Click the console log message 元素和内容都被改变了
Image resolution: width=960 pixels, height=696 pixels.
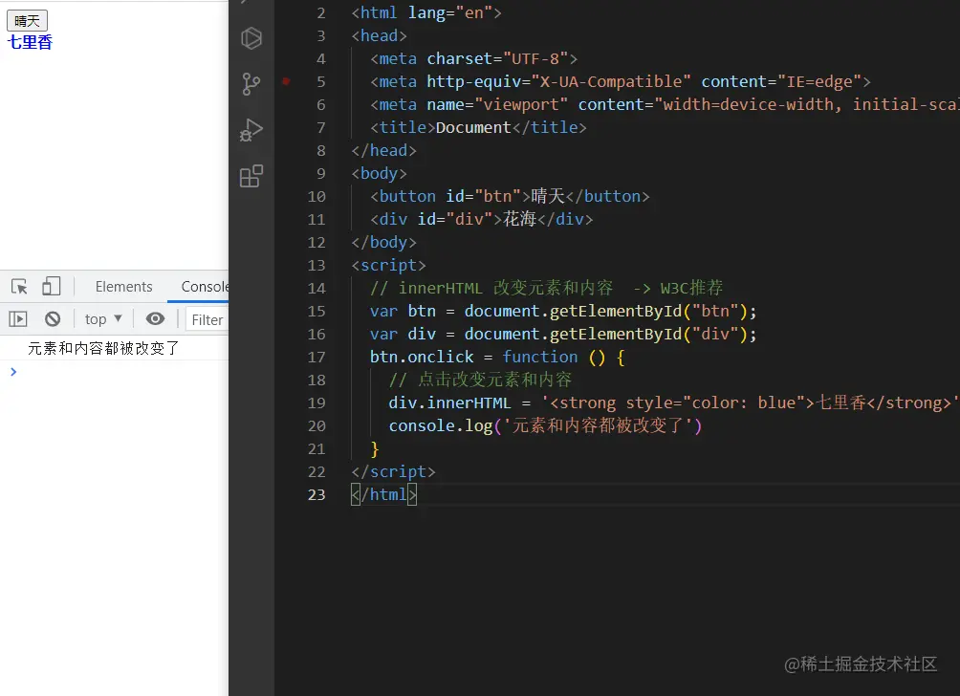point(103,348)
